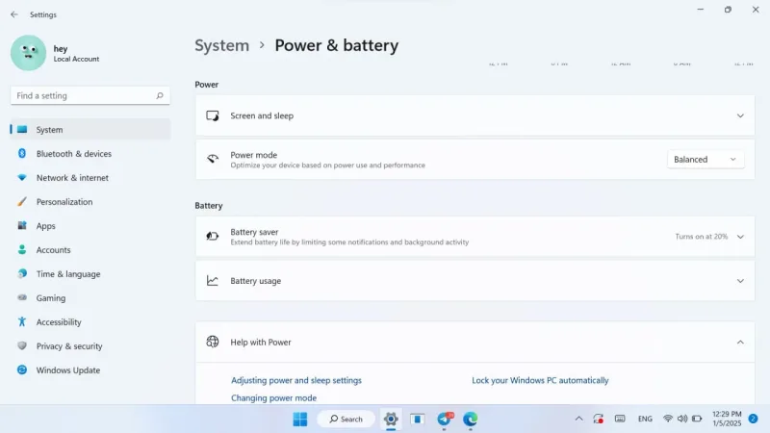
Task: Open the Telegram app in taskbar
Action: point(444,420)
